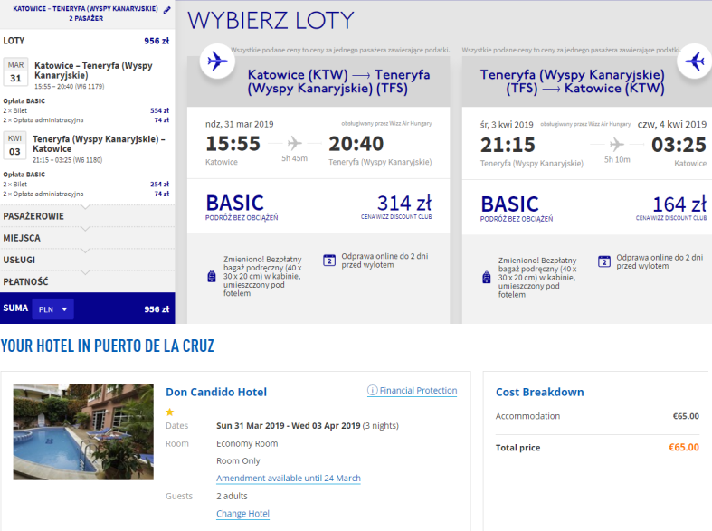Click the small plane between 21:15 and 03:25

616,145
